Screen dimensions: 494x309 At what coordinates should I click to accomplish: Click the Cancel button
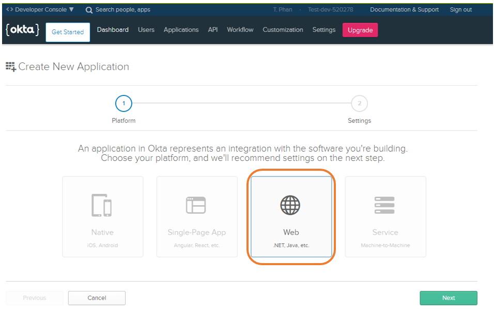coord(97,298)
